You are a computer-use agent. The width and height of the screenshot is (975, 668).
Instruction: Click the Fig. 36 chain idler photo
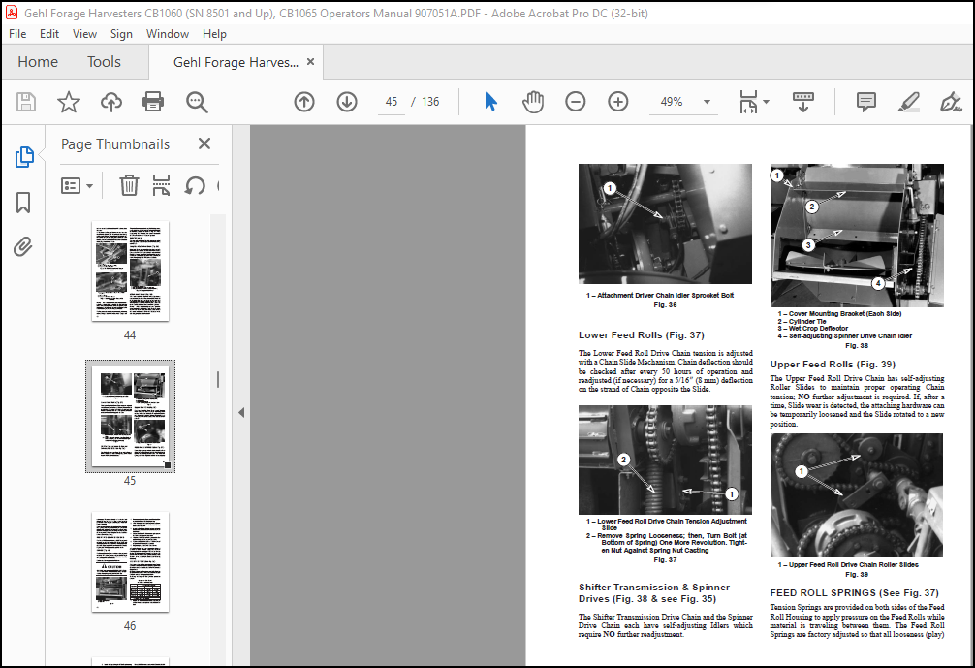click(x=665, y=224)
